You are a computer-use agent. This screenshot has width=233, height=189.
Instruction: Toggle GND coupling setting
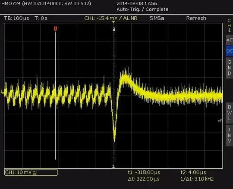click(x=230, y=68)
